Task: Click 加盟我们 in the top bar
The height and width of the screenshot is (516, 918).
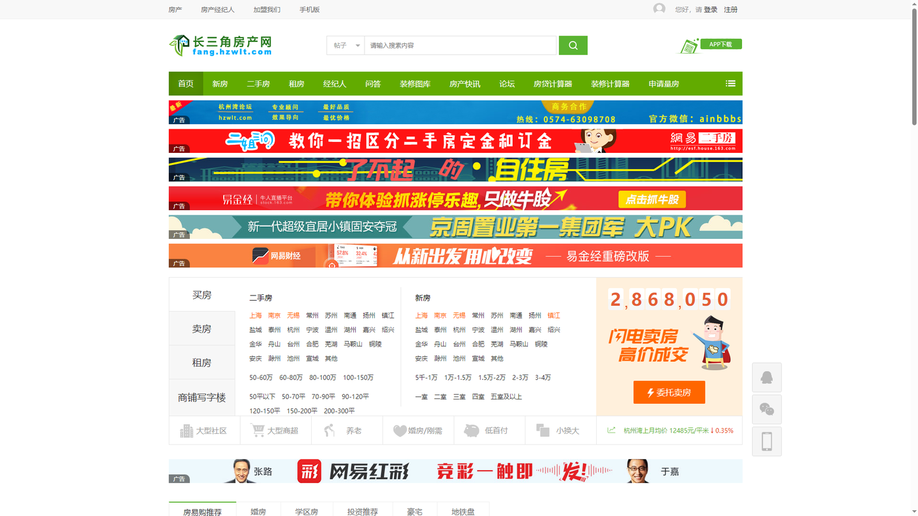Action: coord(266,10)
